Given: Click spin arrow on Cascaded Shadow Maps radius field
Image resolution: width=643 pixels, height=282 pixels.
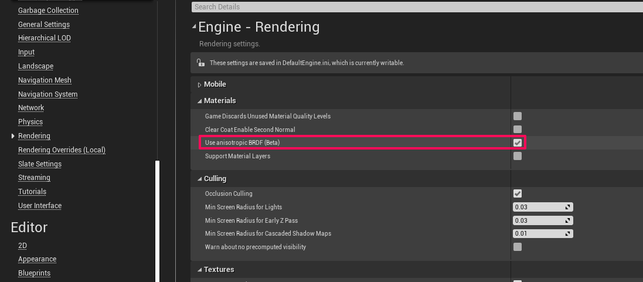Looking at the screenshot, I should click(568, 234).
